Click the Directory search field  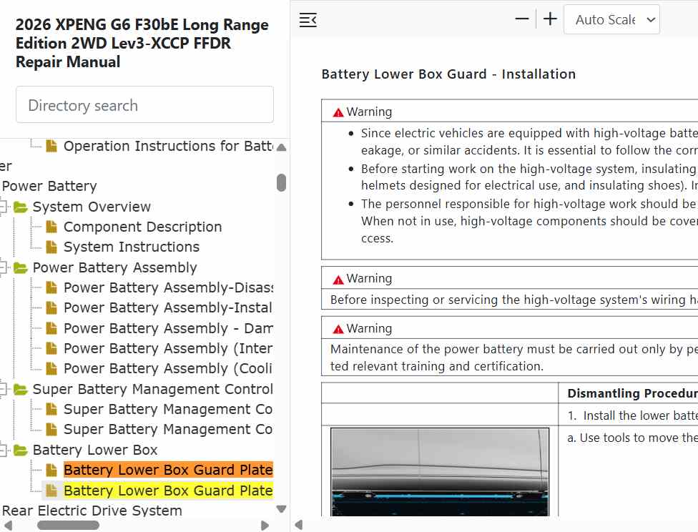click(x=144, y=104)
